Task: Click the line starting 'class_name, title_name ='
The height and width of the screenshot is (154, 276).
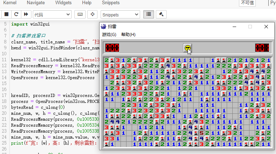Action: click(55, 42)
